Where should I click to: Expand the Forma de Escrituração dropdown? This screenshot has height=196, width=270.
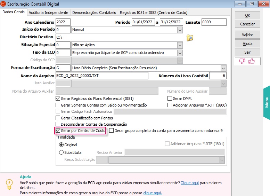(x=223, y=68)
